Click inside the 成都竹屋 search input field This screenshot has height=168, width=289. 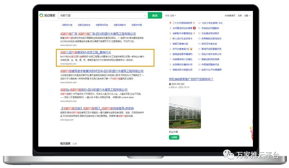pyautogui.click(x=102, y=16)
